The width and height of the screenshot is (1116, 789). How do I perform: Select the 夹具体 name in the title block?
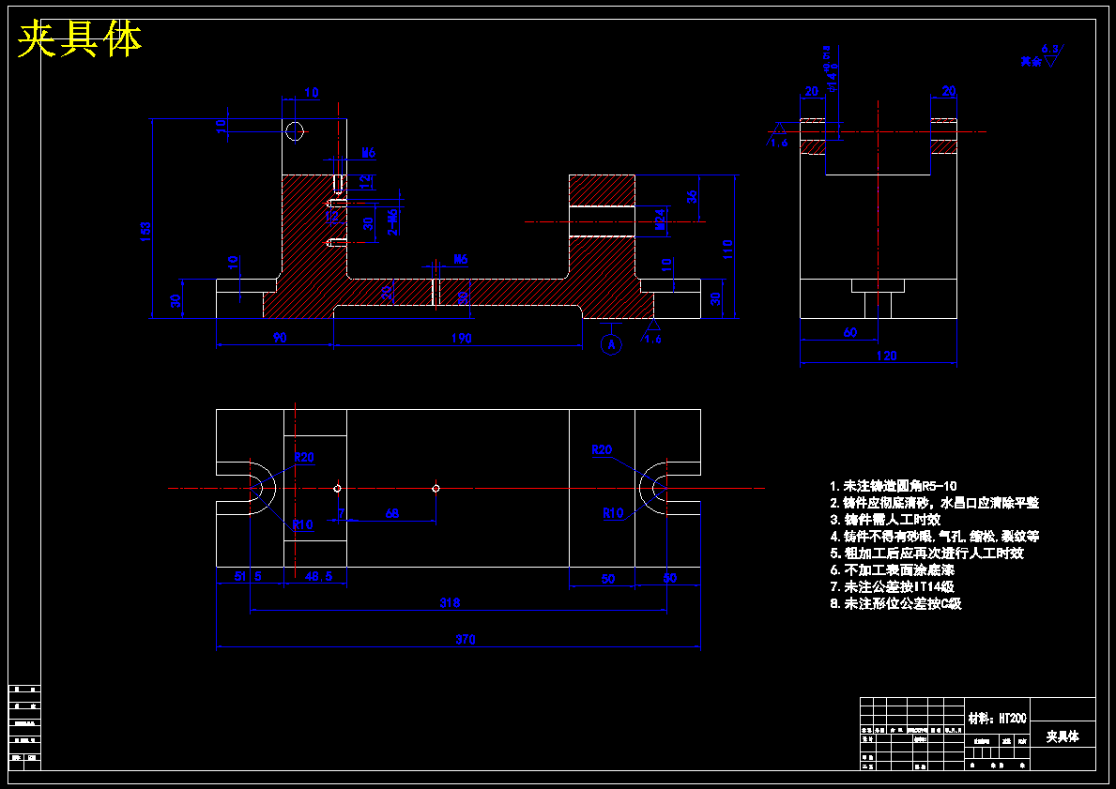click(x=1062, y=737)
